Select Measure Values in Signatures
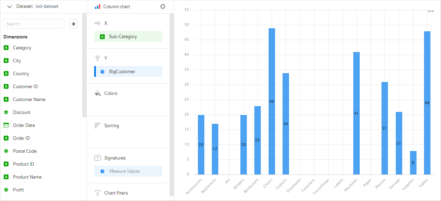 (128, 171)
